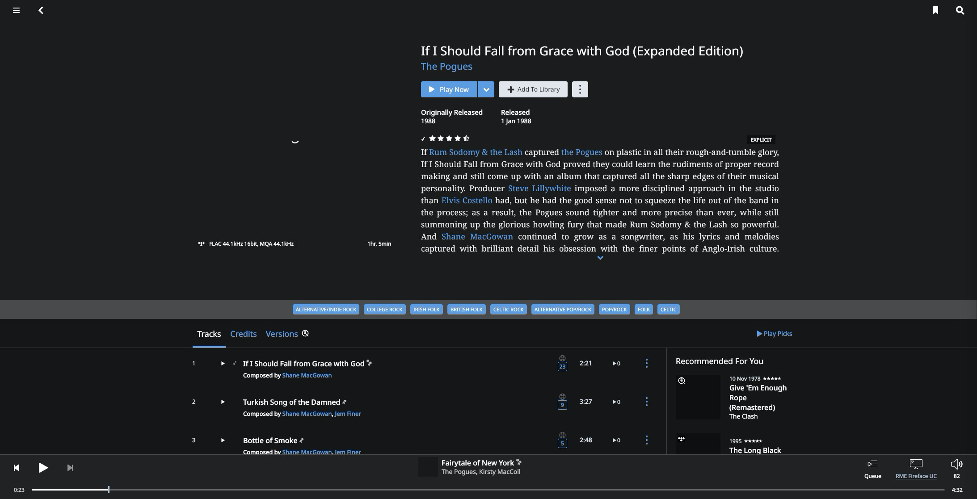Click Fairytale of New York now-playing title
The image size is (977, 499).
[x=477, y=463]
